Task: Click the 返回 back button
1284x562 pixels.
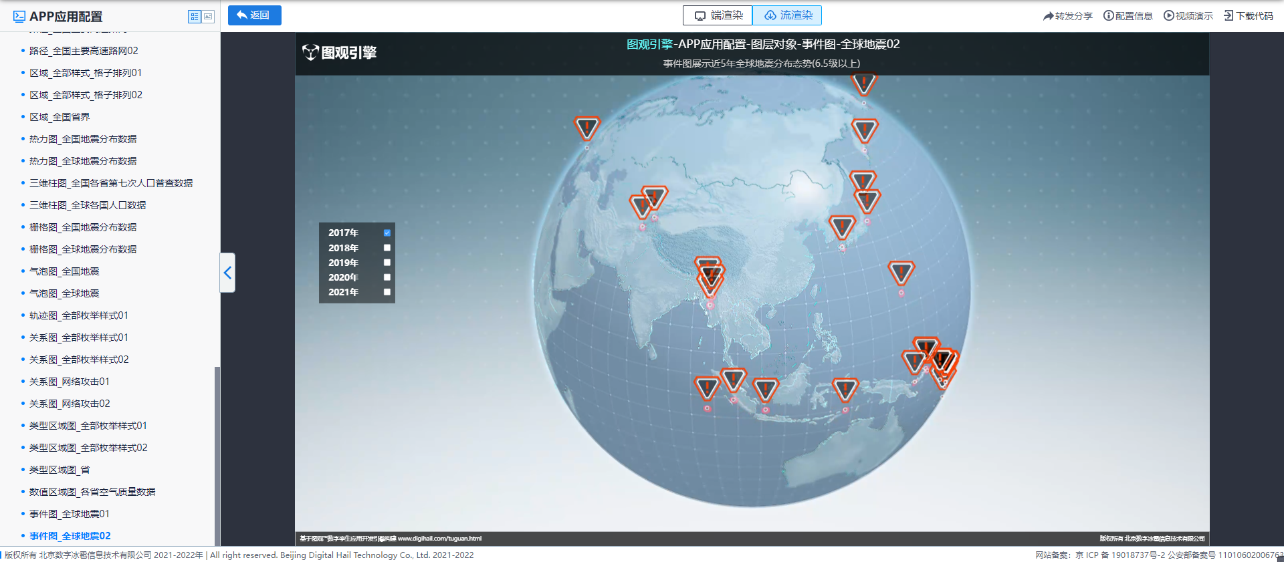Action: click(254, 15)
